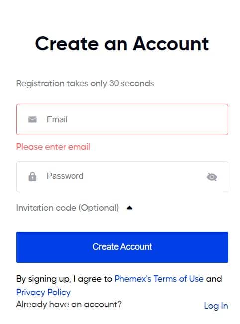The width and height of the screenshot is (240, 324).
Task: Click the Password placeholder text
Action: pyautogui.click(x=65, y=176)
